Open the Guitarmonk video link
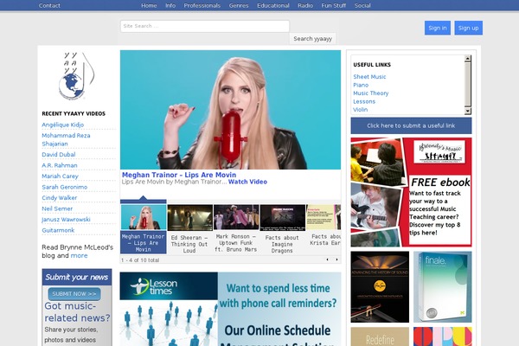Screen dimensions: 519x346 click(x=58, y=230)
